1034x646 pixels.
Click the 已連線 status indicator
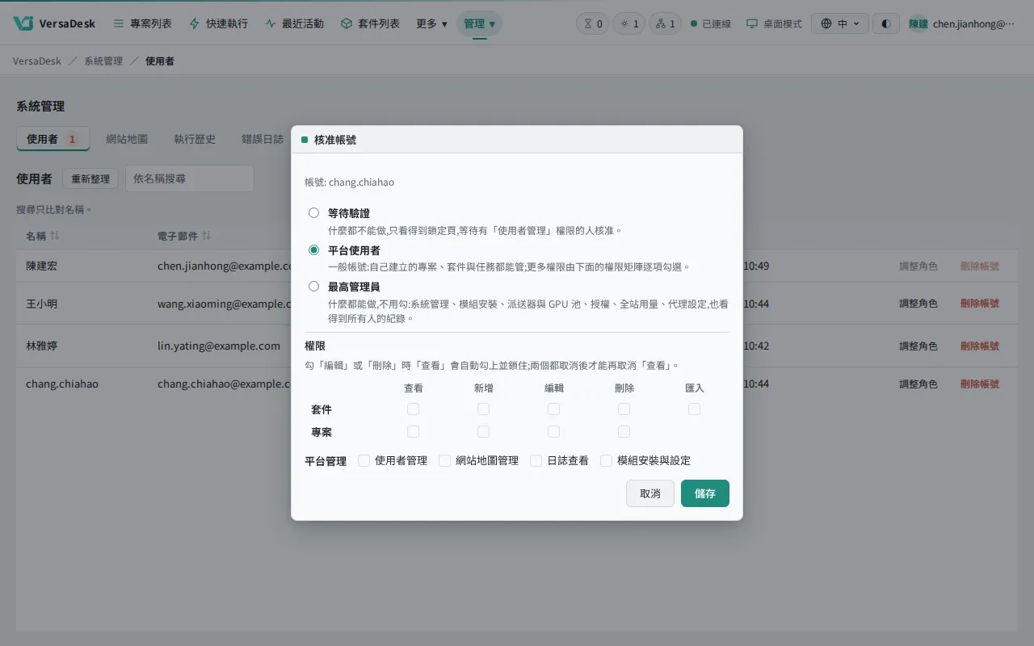point(711,23)
